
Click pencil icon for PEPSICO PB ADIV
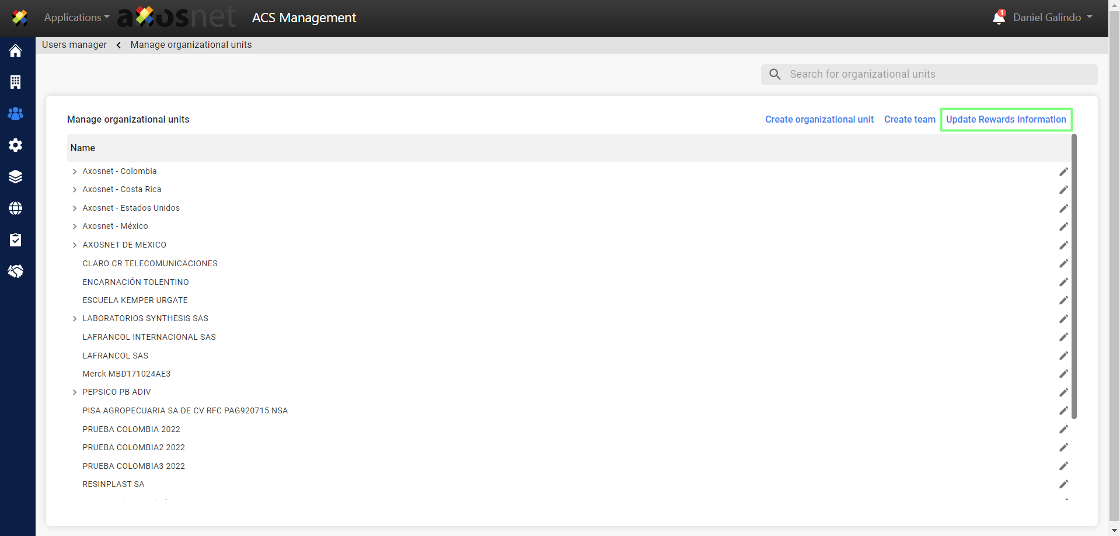pyautogui.click(x=1063, y=392)
